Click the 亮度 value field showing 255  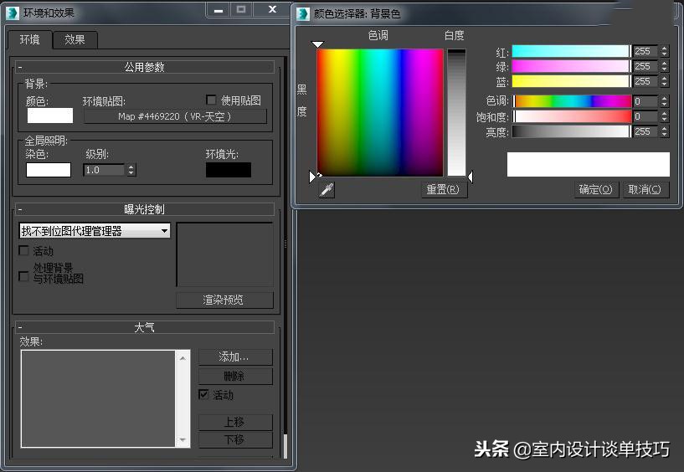coord(645,131)
